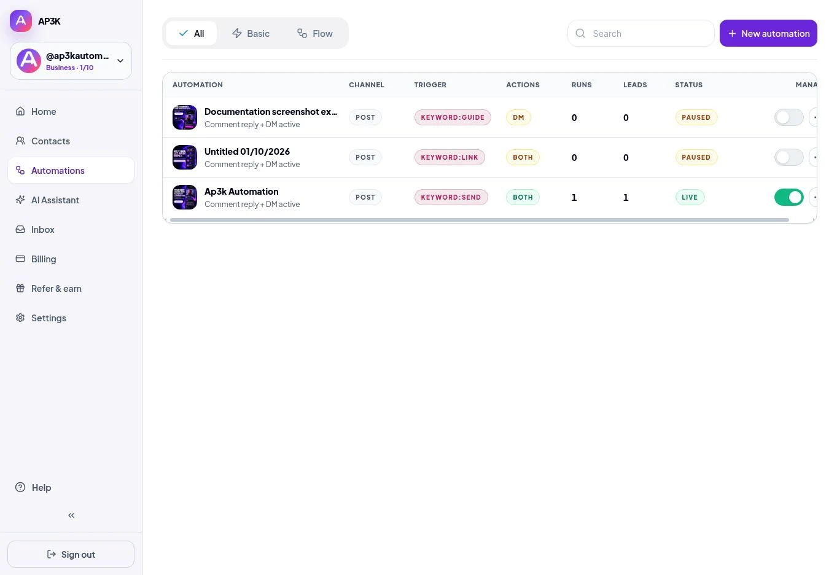Click the Documentation screenshot automation thumbnail
The image size is (837, 575).
click(185, 117)
